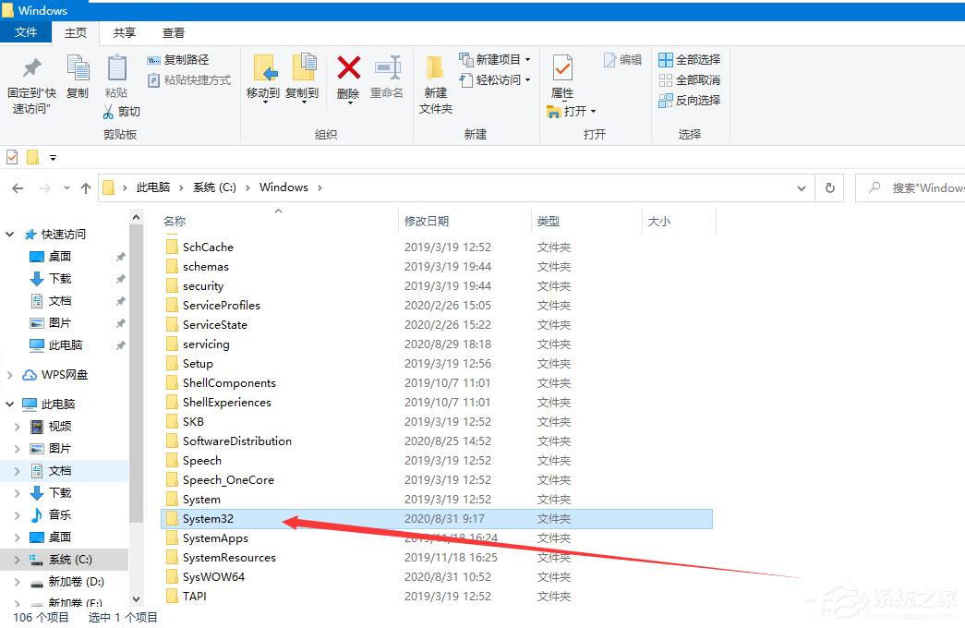The width and height of the screenshot is (965, 628).
Task: Click 此电脑 in the address breadcrumb
Action: 152,187
